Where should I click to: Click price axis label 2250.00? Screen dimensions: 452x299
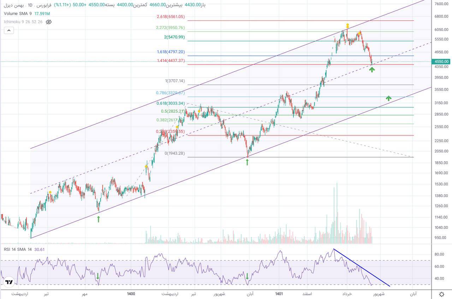(441, 141)
